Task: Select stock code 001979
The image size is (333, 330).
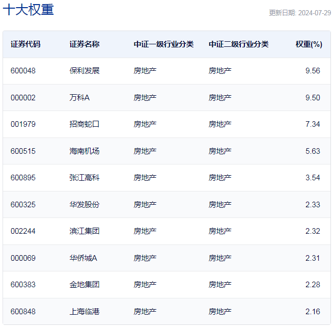Action: coord(23,124)
